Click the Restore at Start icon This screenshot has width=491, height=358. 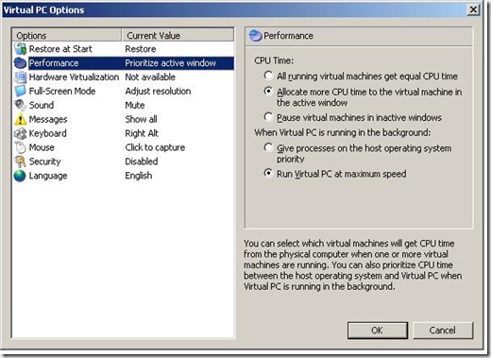click(x=21, y=49)
